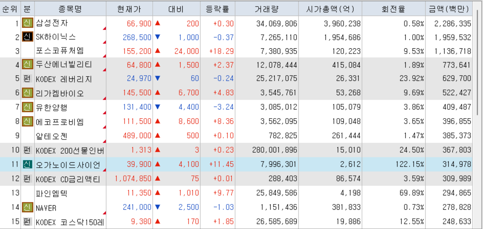Click the market cap 3,960,238
Viewport: 483px width, 229px height.
[342, 23]
